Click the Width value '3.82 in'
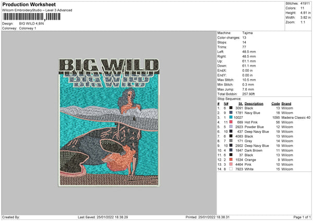Viewport: 313px width, 221px height. coord(305,18)
